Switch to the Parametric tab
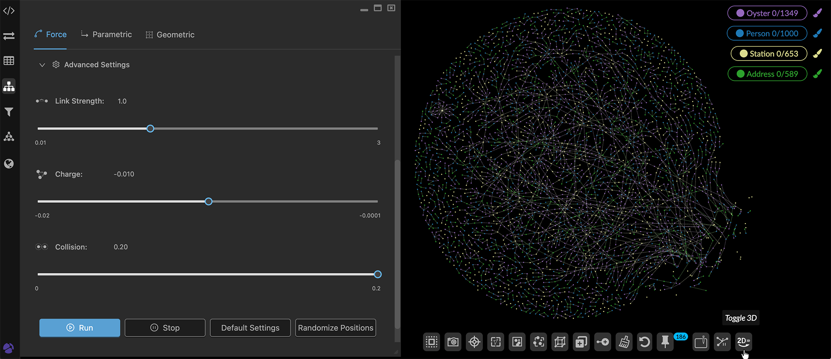This screenshot has height=359, width=831. click(106, 35)
